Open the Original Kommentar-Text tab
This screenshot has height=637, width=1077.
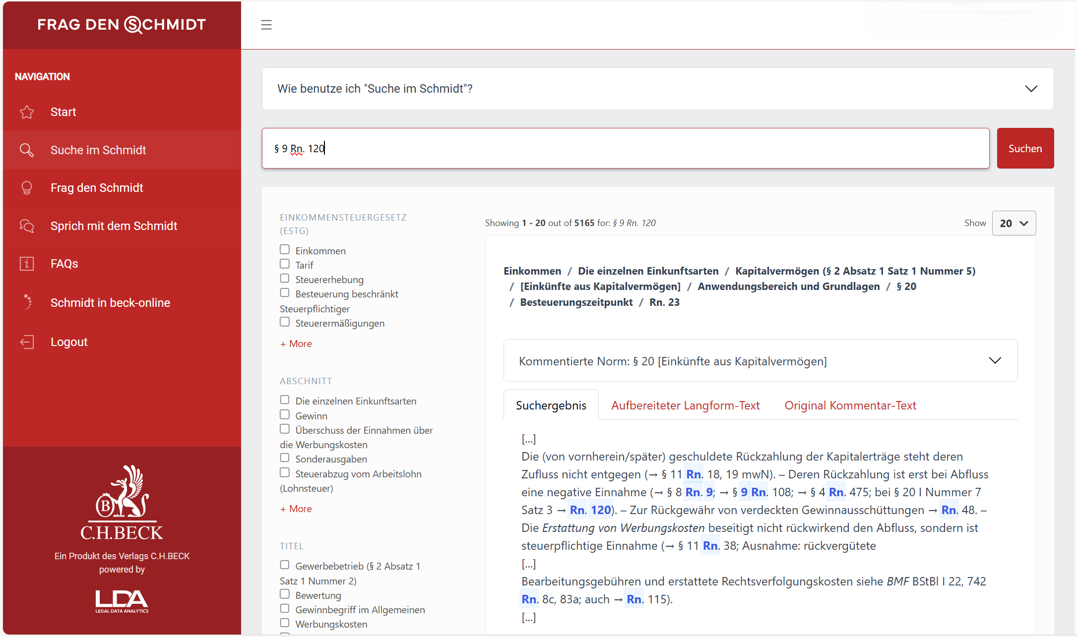(x=850, y=405)
